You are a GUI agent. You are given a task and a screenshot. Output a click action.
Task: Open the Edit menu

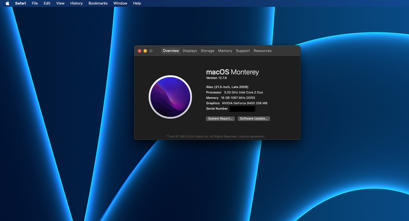tap(47, 3)
